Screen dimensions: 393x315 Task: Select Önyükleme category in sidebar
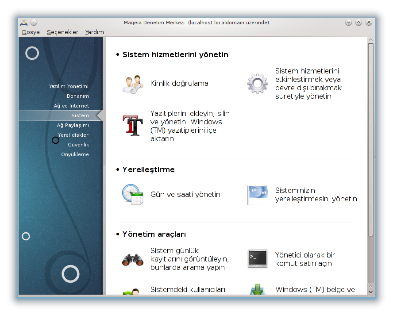click(x=75, y=154)
